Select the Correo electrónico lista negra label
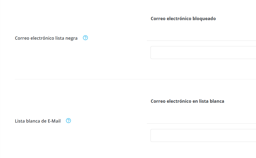 pos(46,38)
